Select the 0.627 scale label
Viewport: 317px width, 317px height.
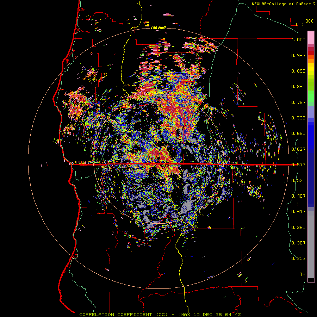tap(298, 149)
